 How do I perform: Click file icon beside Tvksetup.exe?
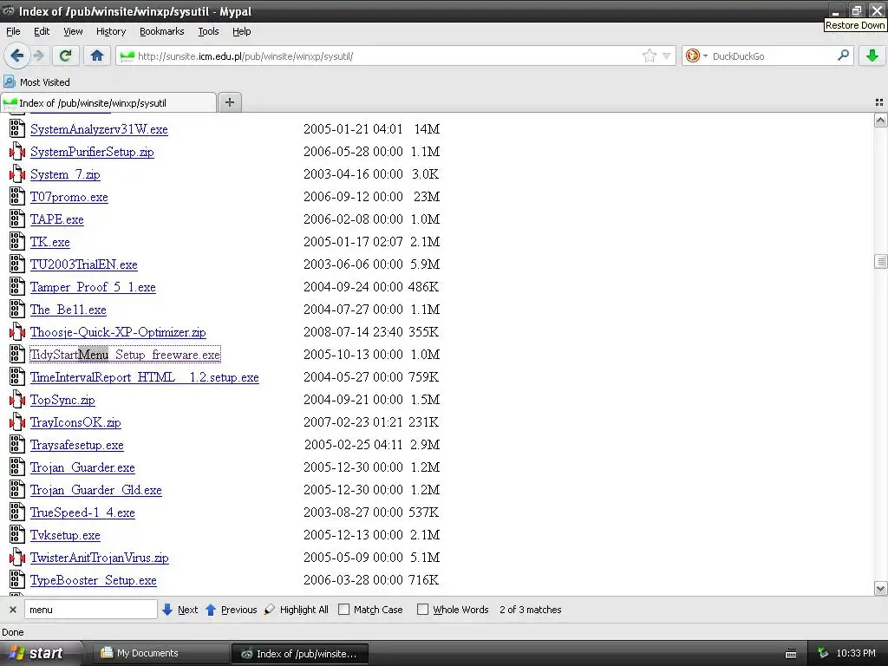pyautogui.click(x=17, y=535)
